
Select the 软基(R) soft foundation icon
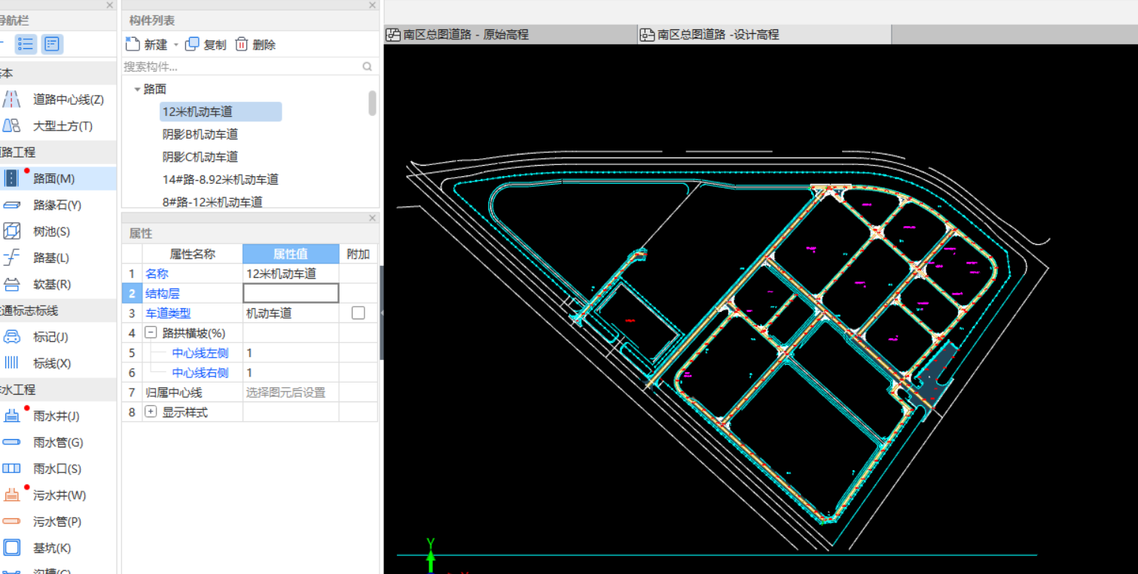pyautogui.click(x=11, y=284)
